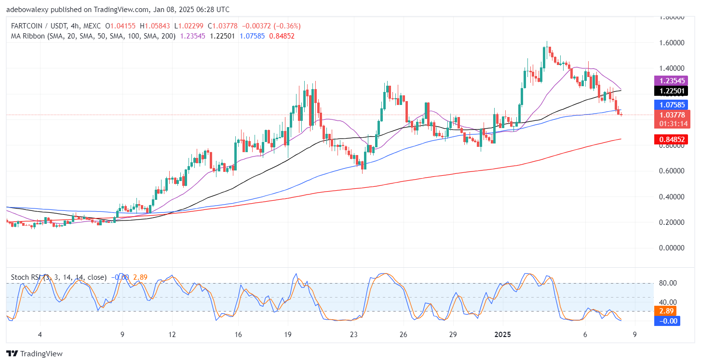The height and width of the screenshot is (364, 701).
Task: Click the purple 1.23545 price label
Action: [671, 80]
